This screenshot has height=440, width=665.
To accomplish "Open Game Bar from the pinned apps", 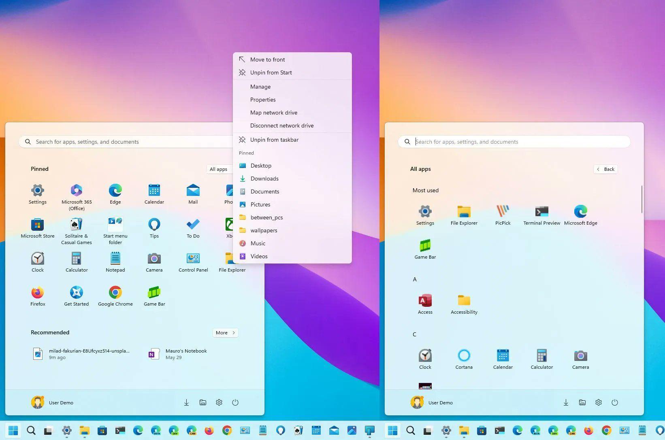I will point(154,295).
